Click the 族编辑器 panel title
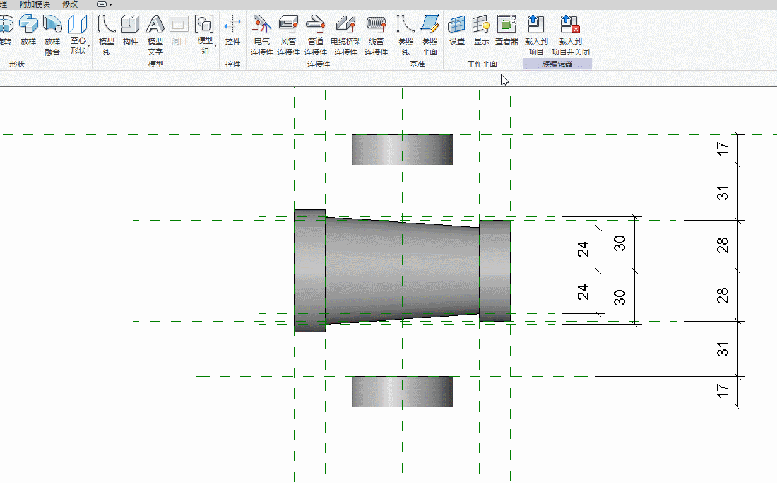 pyautogui.click(x=557, y=64)
